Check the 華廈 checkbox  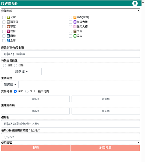(4, 27)
